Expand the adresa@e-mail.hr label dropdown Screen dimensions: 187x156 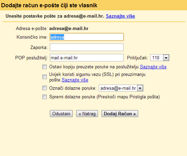point(140,88)
